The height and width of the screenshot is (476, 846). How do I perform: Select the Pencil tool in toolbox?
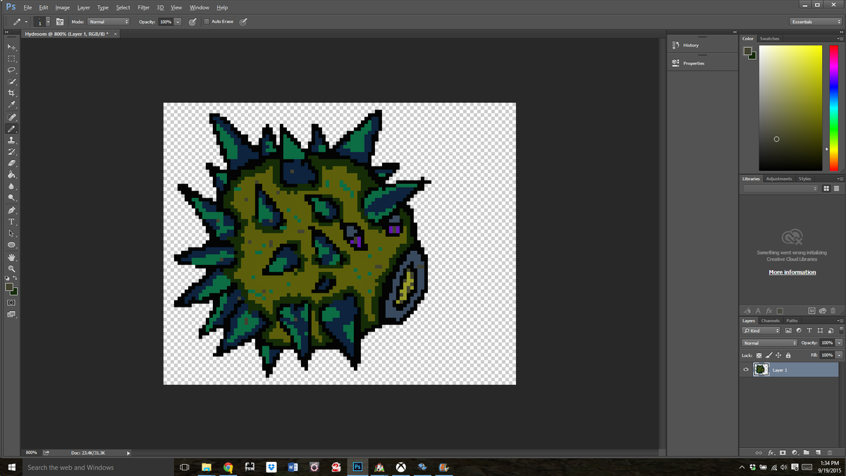coord(11,129)
